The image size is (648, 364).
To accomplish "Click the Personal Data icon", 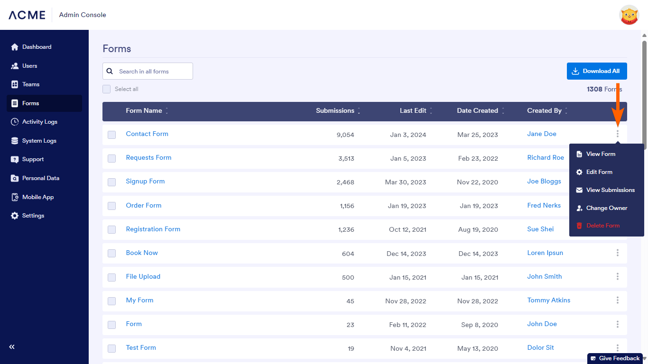I will tap(15, 178).
